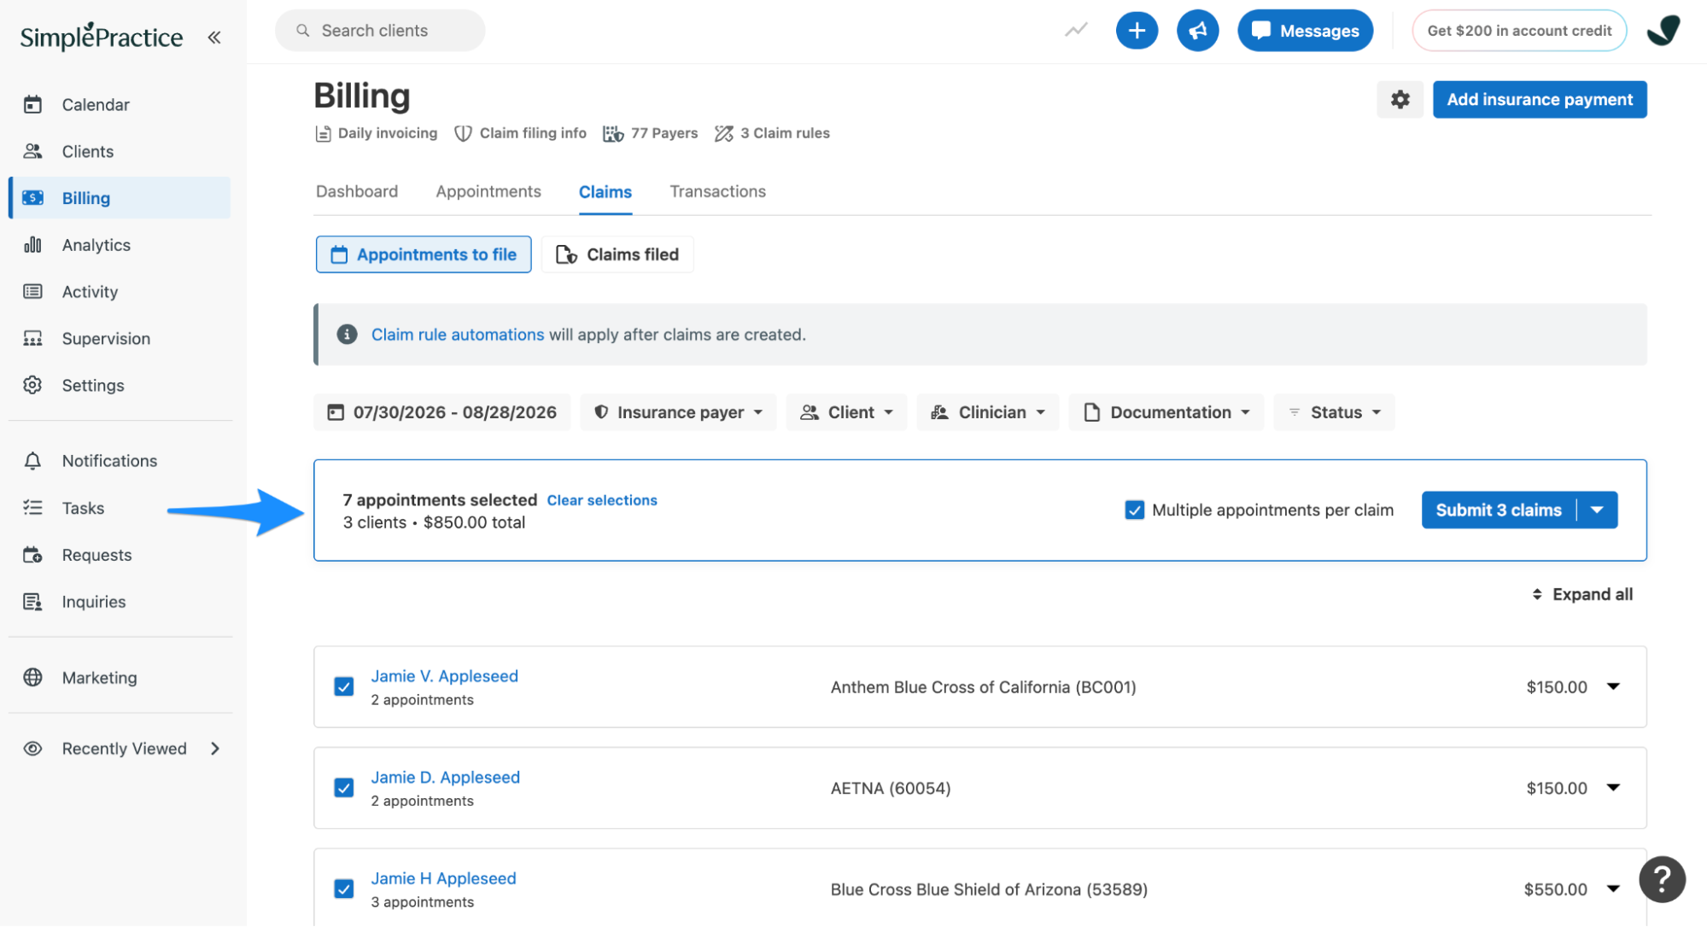
Task: Open the Calendar icon in sidebar
Action: click(32, 105)
